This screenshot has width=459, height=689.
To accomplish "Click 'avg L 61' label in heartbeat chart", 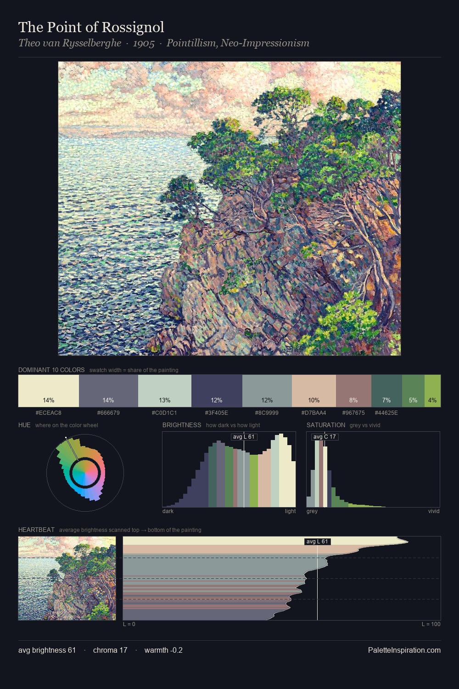I will coord(317,542).
